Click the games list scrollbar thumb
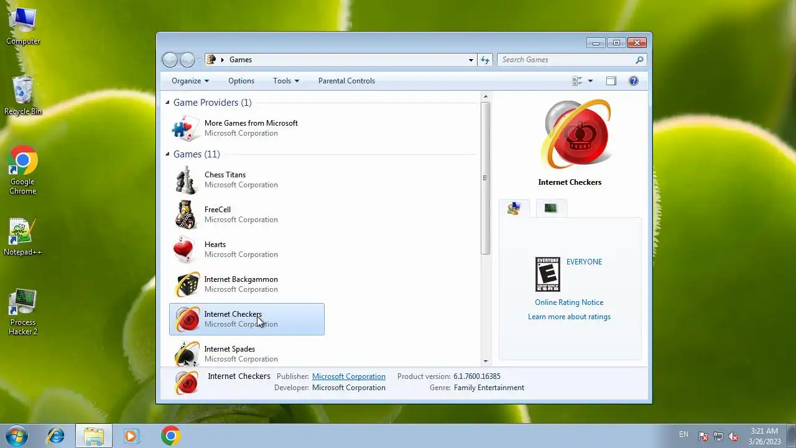 tap(486, 178)
